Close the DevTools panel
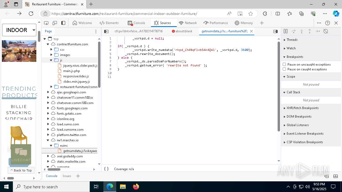 coord(336,23)
